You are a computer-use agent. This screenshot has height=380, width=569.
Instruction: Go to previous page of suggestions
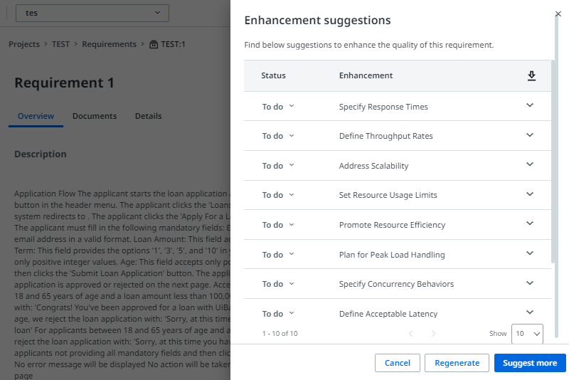(x=411, y=333)
